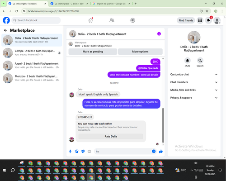Click the chat scrollbar thumb
The width and height of the screenshot is (226, 181).
pos(163,125)
